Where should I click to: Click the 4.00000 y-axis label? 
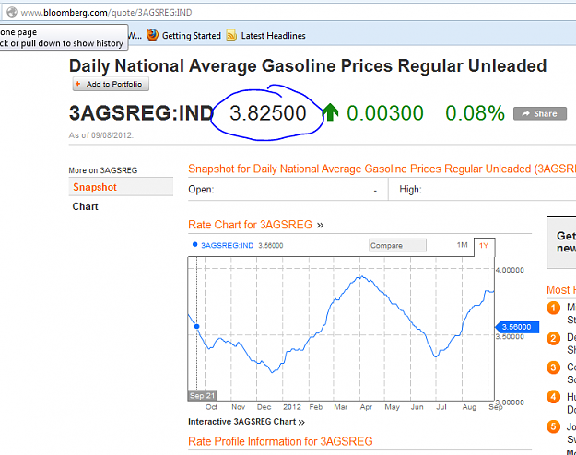click(x=510, y=270)
